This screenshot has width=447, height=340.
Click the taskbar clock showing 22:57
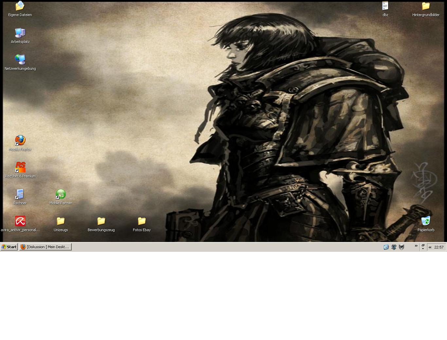coord(439,247)
